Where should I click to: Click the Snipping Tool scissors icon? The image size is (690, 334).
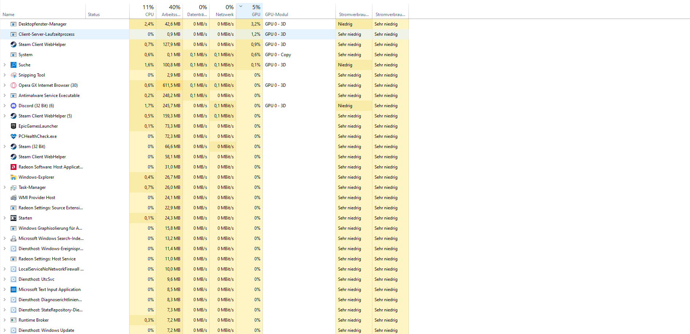click(x=14, y=75)
